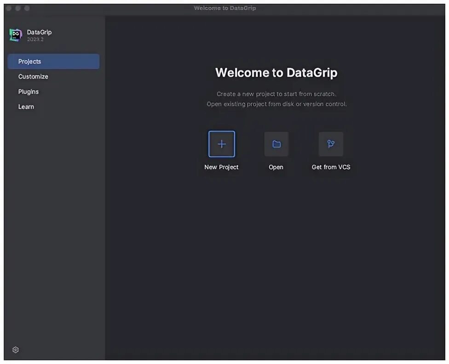Click the 'Open existing project' description line
The width and height of the screenshot is (449, 364).
(x=276, y=104)
